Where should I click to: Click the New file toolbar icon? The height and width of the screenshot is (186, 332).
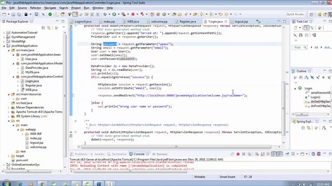[4, 14]
